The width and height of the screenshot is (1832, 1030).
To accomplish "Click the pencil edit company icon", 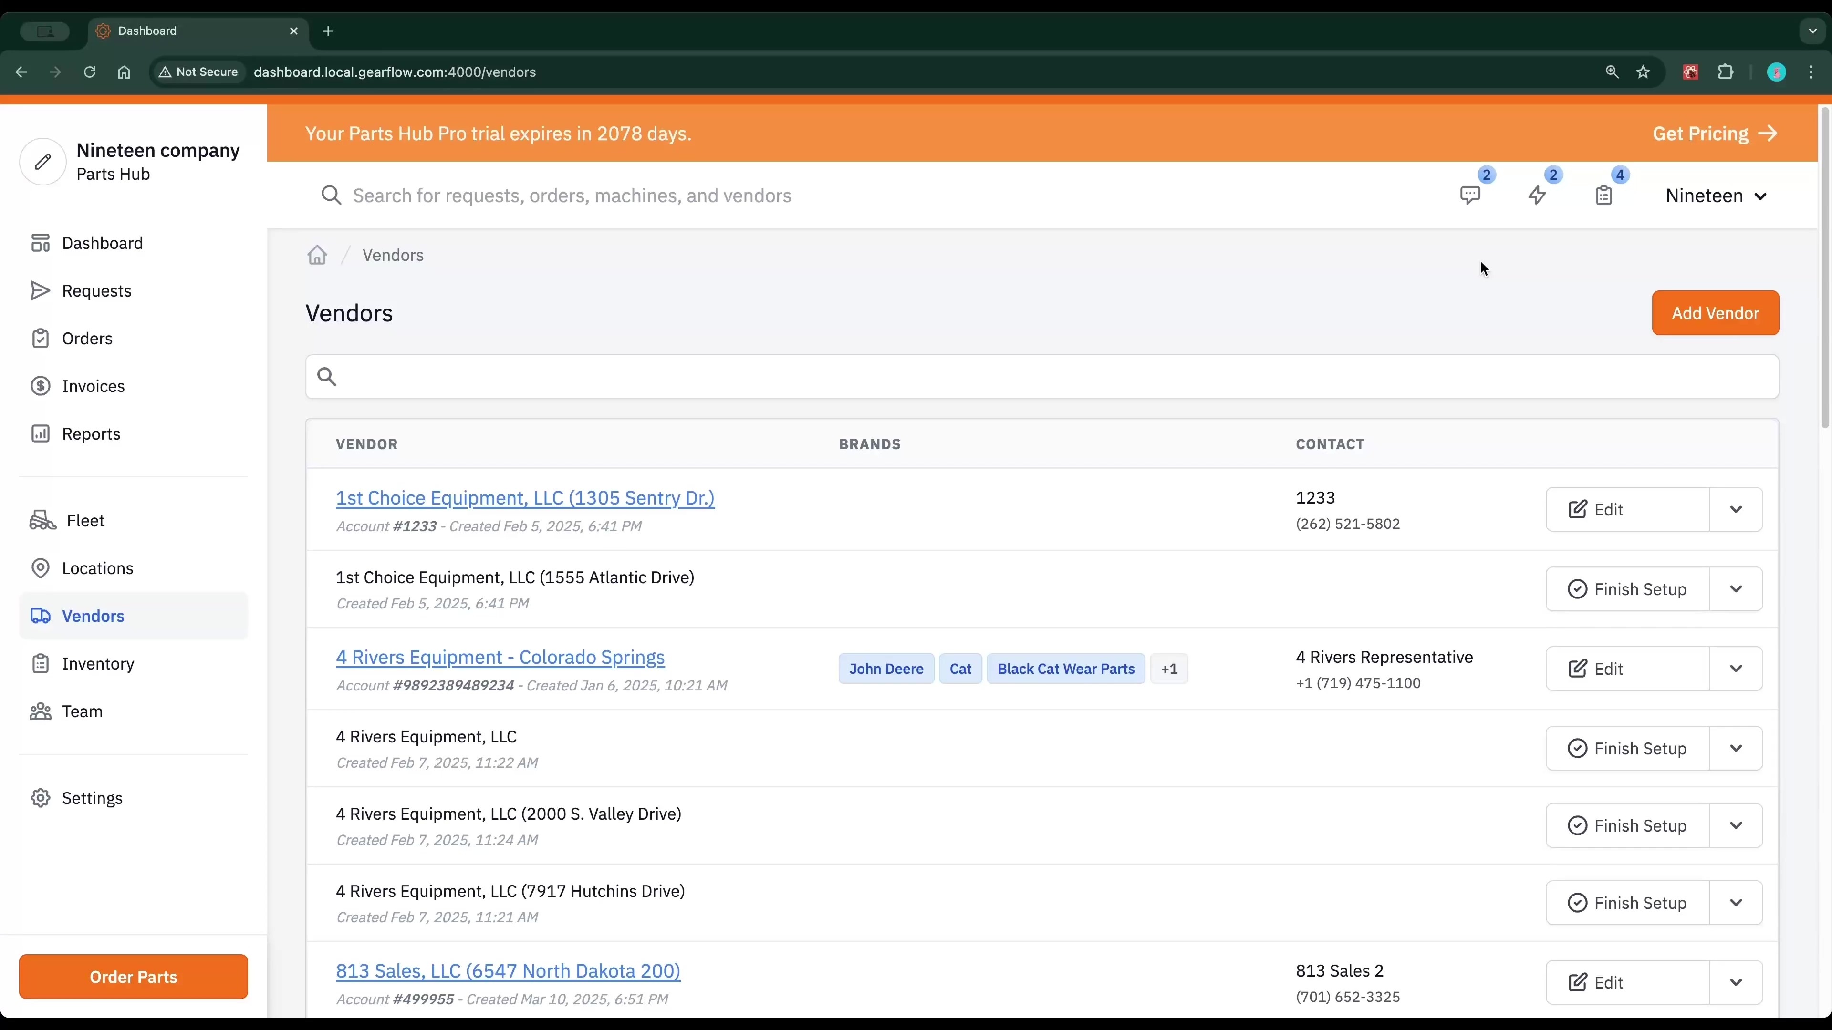I will (42, 162).
